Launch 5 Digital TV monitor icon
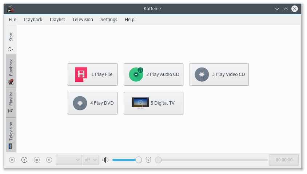 140,103
